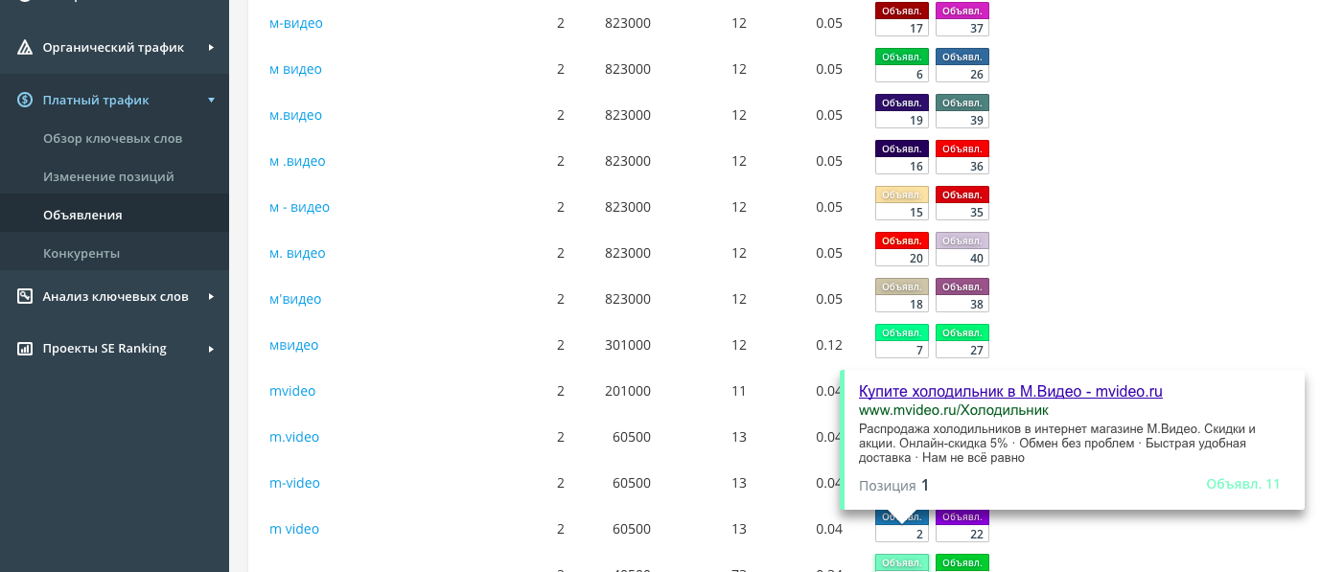Expand the Анализ ключевых слов arrow

tap(211, 296)
